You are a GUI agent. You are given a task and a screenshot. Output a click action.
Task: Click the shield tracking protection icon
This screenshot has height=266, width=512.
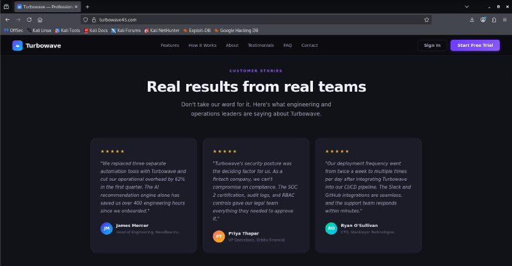(86, 20)
